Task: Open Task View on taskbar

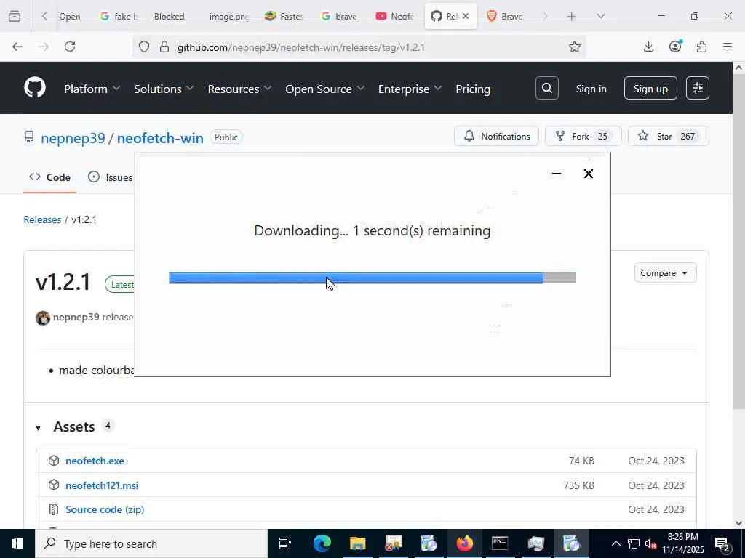Action: tap(285, 543)
